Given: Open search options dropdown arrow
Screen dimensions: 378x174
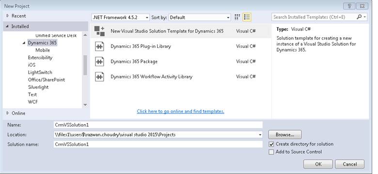Looking at the screenshot, I should point(365,17).
